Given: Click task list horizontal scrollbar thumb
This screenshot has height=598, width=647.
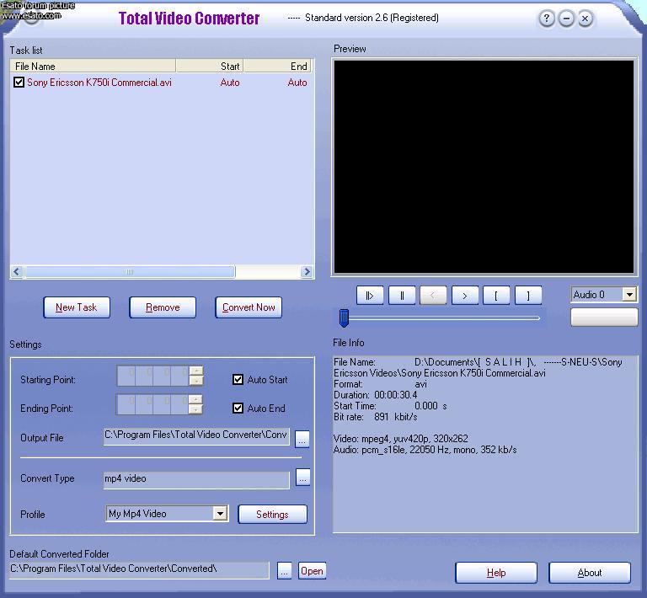Looking at the screenshot, I should click(x=130, y=272).
